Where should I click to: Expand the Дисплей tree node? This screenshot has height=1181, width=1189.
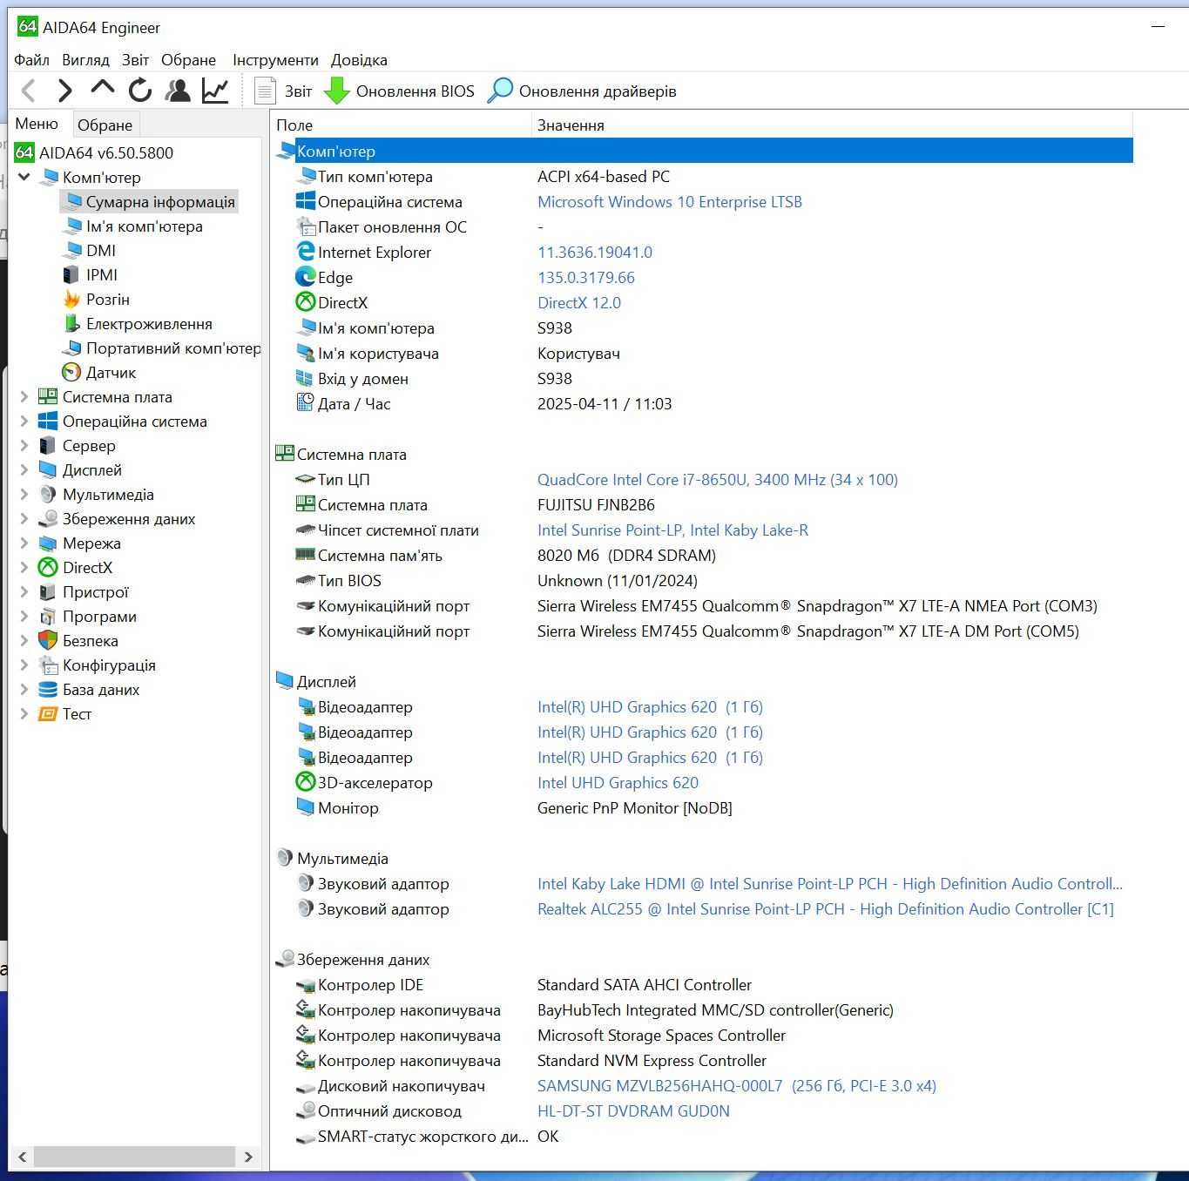(24, 469)
